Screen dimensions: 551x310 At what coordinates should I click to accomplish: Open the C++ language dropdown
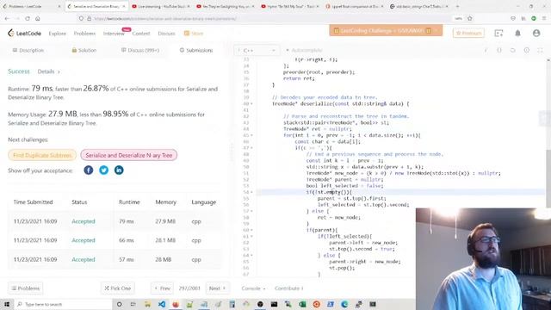tap(257, 50)
